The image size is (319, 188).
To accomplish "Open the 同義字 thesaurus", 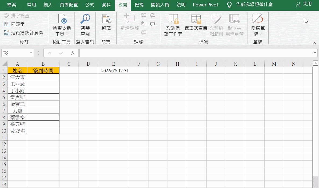I will [x=14, y=24].
